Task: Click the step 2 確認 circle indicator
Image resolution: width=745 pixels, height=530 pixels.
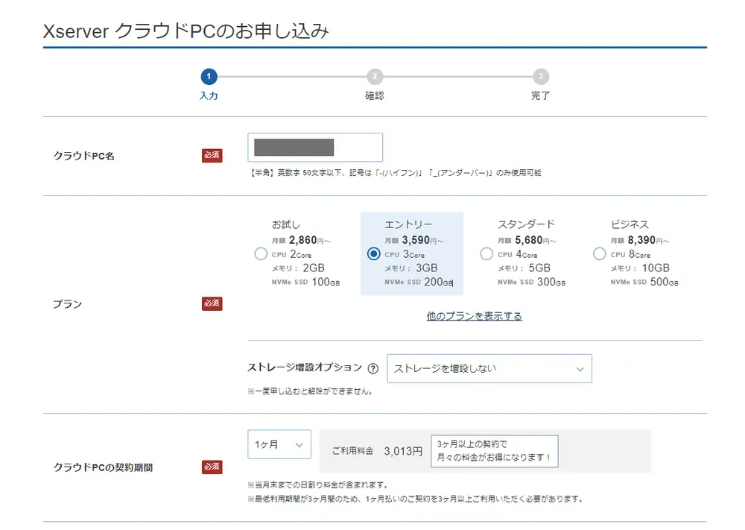Action: pyautogui.click(x=374, y=75)
